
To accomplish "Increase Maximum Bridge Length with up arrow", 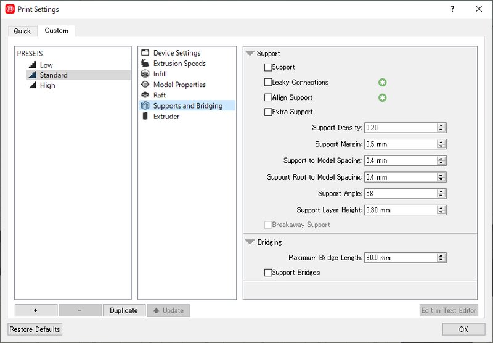I will pyautogui.click(x=441, y=255).
